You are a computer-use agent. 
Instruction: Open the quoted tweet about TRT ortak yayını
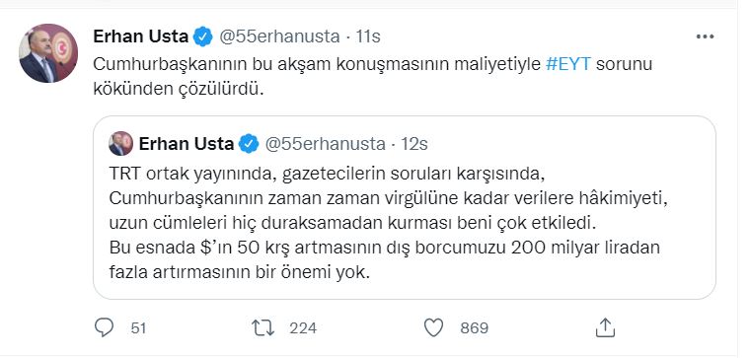pos(405,207)
